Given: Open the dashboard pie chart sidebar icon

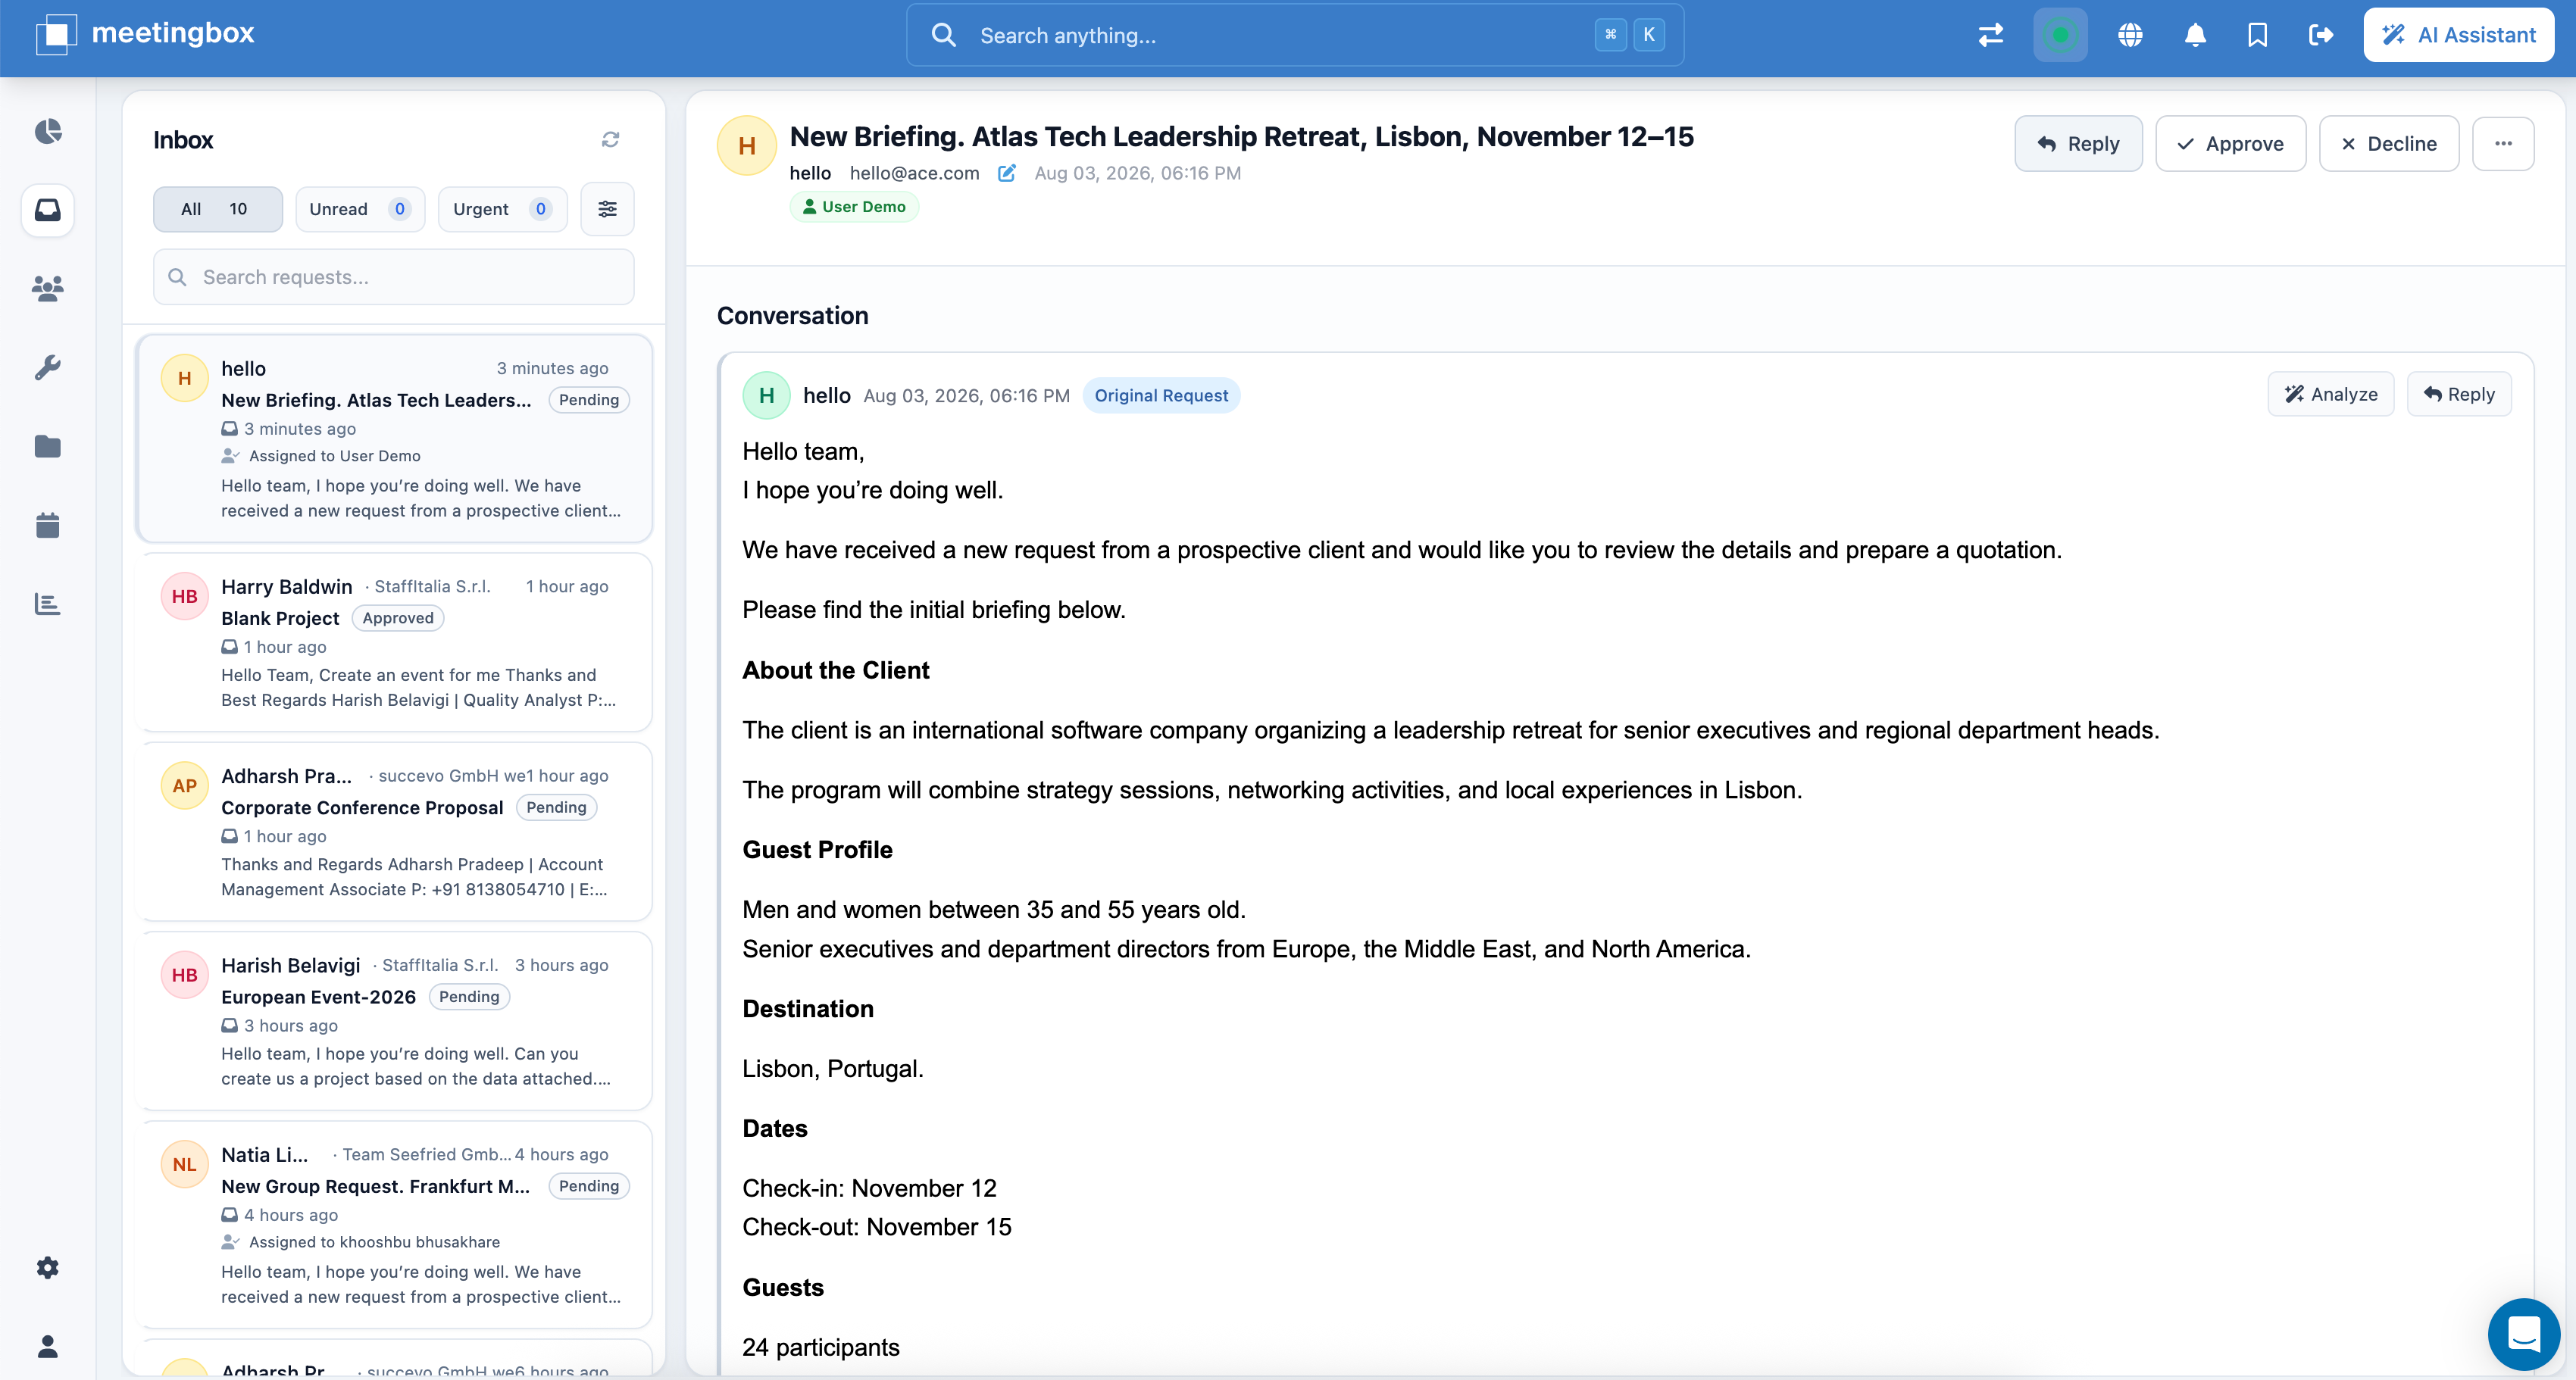Looking at the screenshot, I should click(48, 131).
